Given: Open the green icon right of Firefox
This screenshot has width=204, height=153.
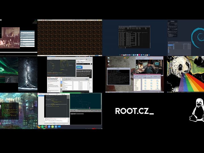Looking at the screenshot, I should 42,127.
